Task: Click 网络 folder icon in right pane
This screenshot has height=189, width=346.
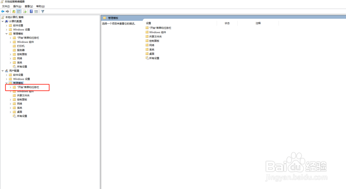Action: (x=147, y=45)
